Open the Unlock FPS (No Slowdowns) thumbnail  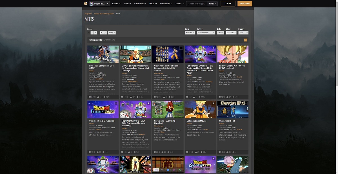click(103, 109)
